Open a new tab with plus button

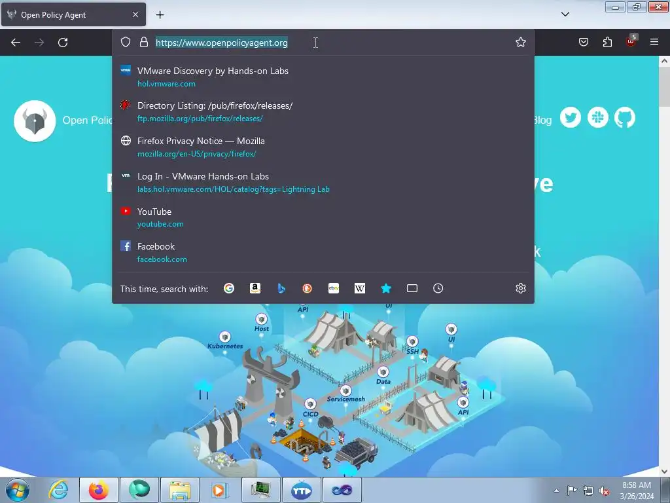click(160, 15)
